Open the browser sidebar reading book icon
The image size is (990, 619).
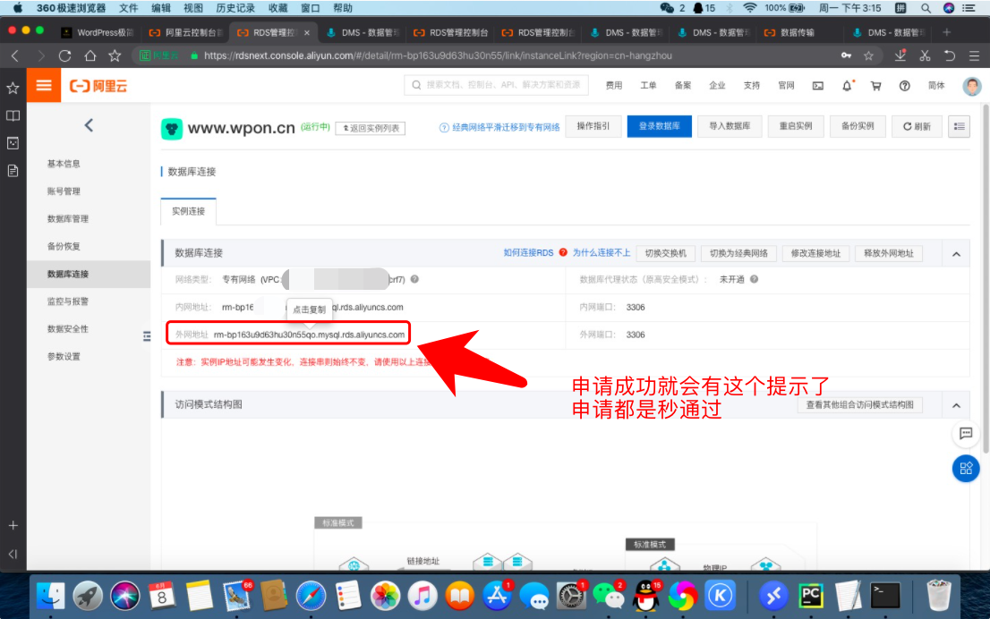tap(13, 115)
